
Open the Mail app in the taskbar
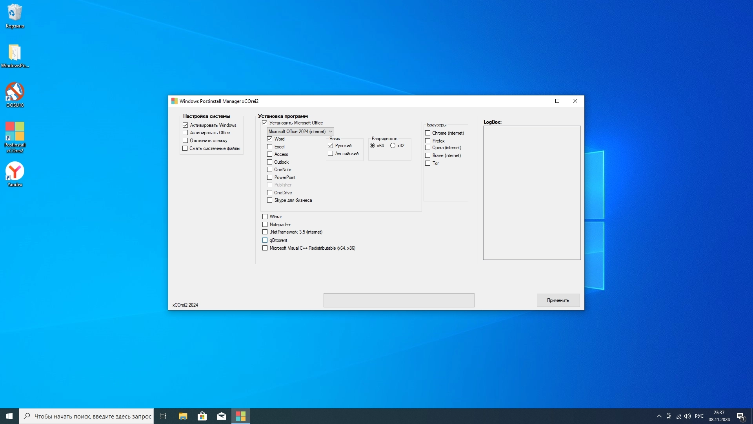(x=221, y=416)
